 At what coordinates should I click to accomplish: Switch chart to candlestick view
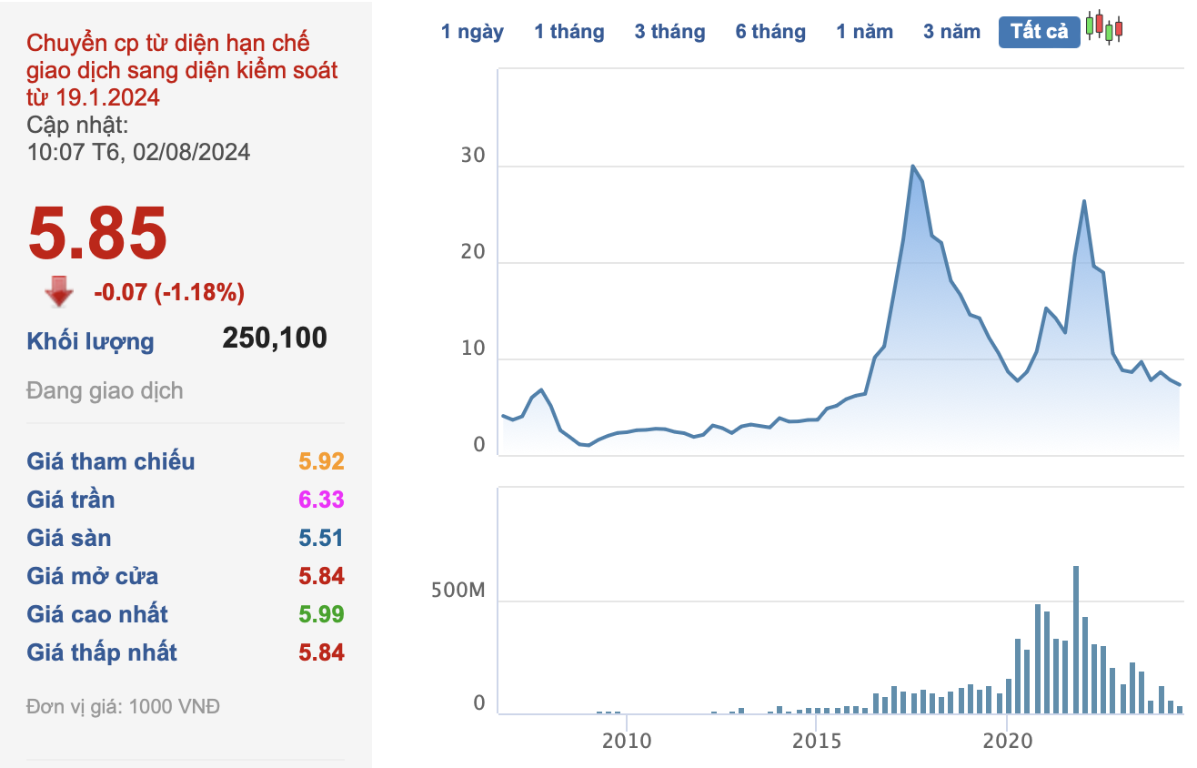click(x=1106, y=30)
